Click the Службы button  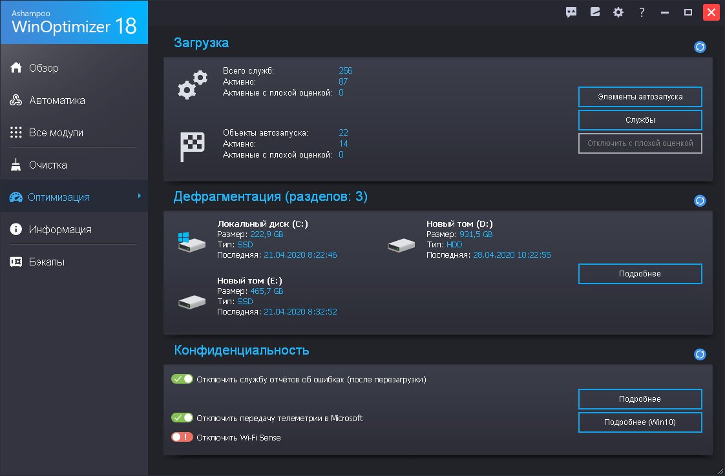[640, 119]
